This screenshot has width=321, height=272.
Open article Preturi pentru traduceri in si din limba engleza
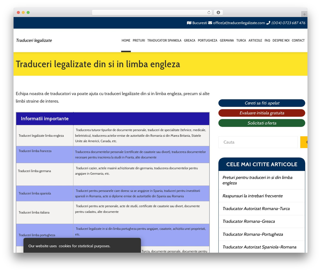pos(258,180)
